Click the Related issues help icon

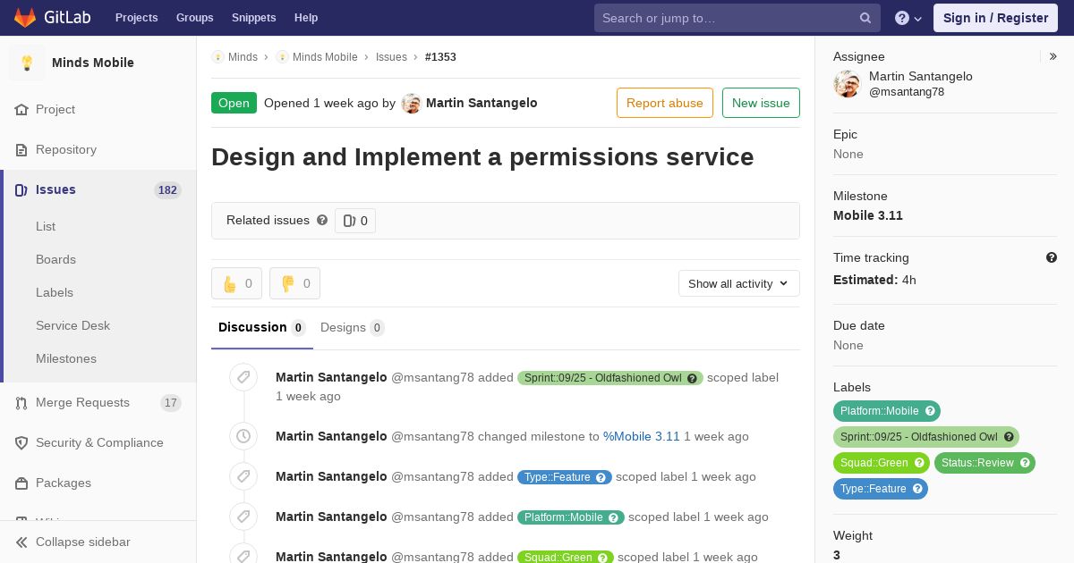point(322,220)
